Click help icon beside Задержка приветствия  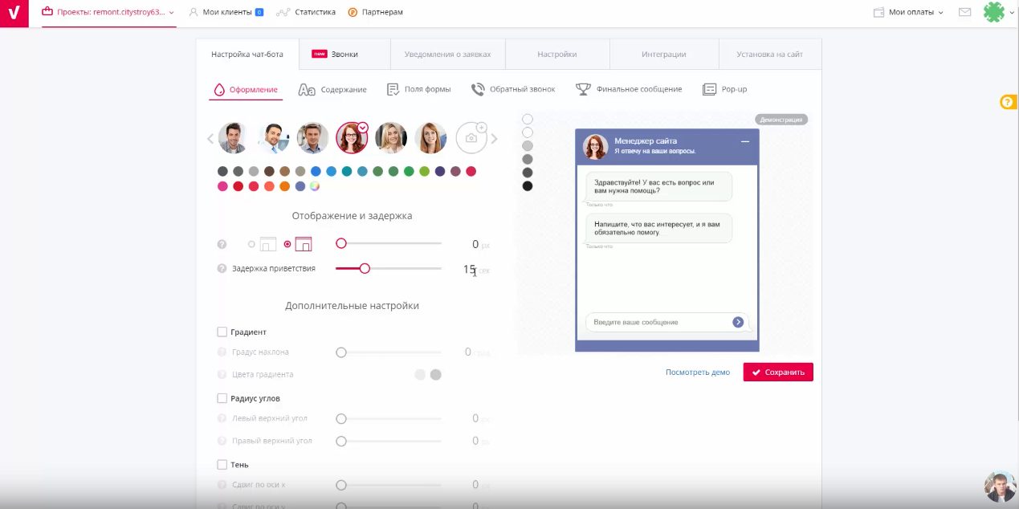click(222, 268)
